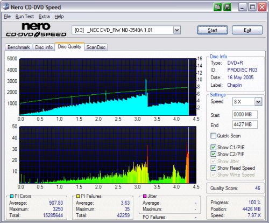Click the Position 4426 MB value

point(251,209)
